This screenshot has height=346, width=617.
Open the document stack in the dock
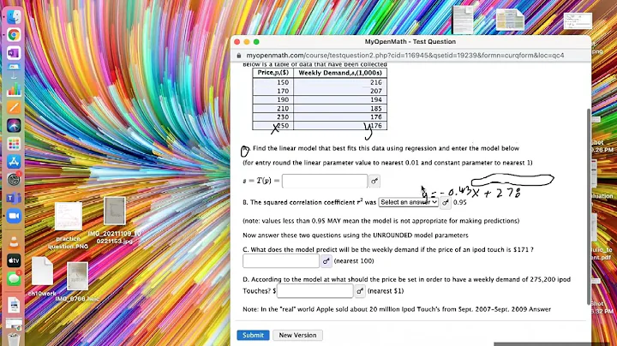pos(14,305)
